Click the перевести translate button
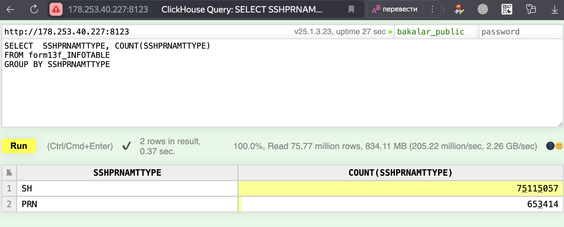The height and width of the screenshot is (227, 564). [395, 10]
